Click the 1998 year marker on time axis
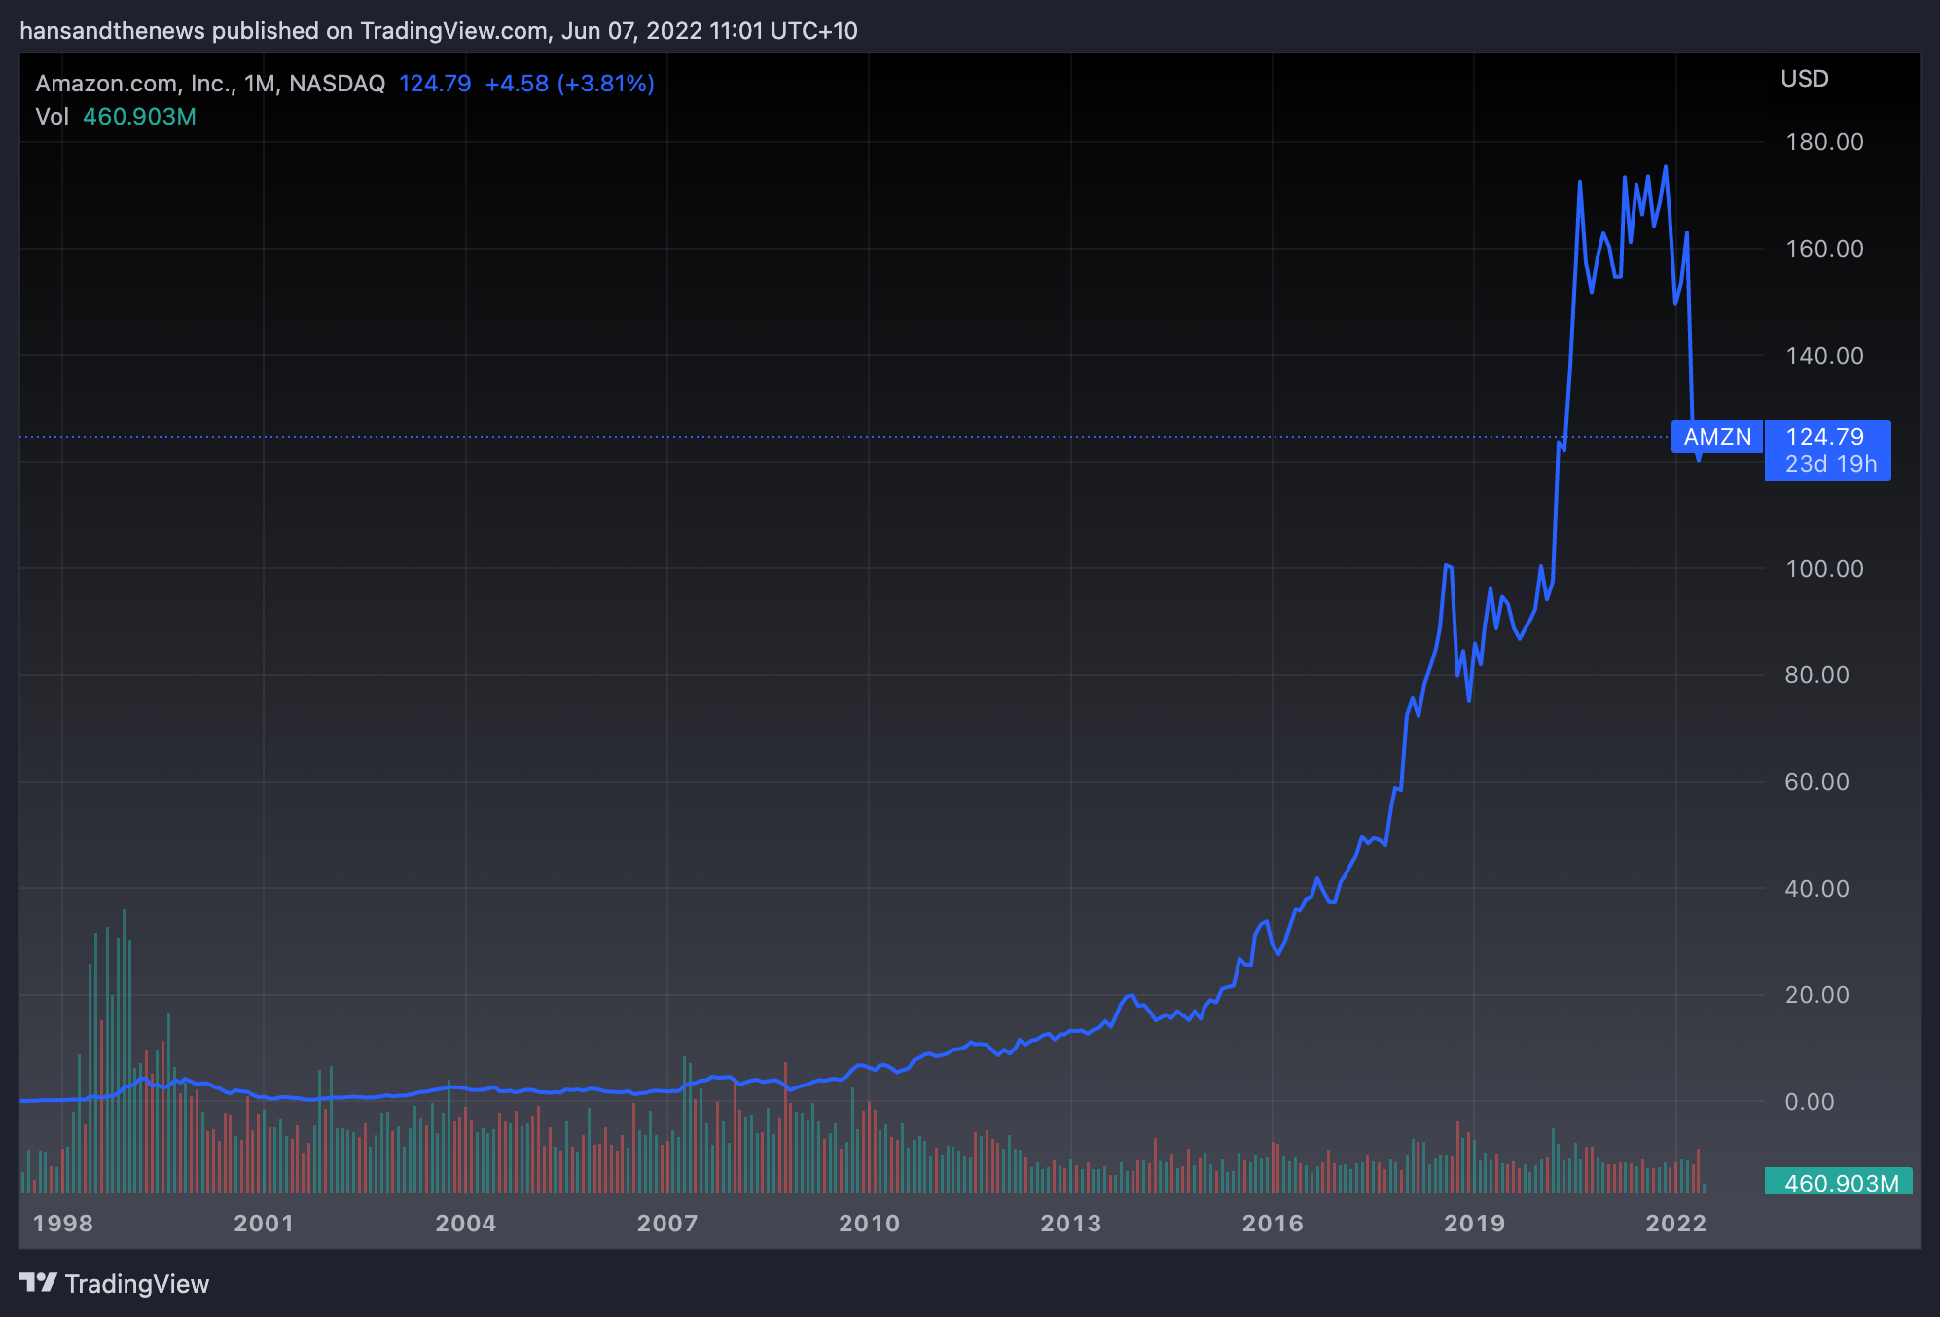 click(x=63, y=1224)
